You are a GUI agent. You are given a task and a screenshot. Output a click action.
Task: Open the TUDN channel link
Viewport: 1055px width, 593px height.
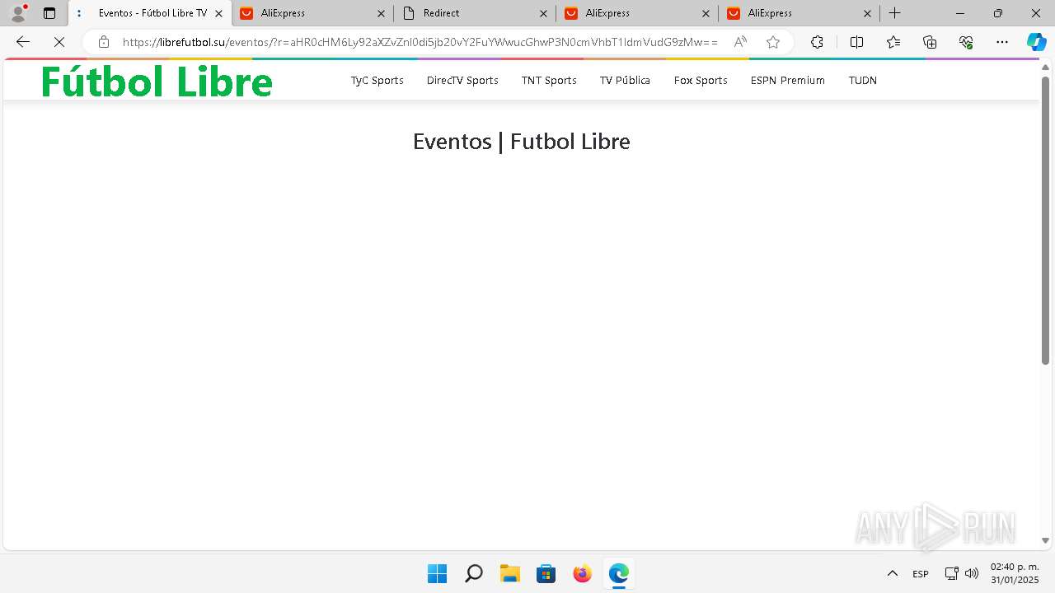pos(863,80)
